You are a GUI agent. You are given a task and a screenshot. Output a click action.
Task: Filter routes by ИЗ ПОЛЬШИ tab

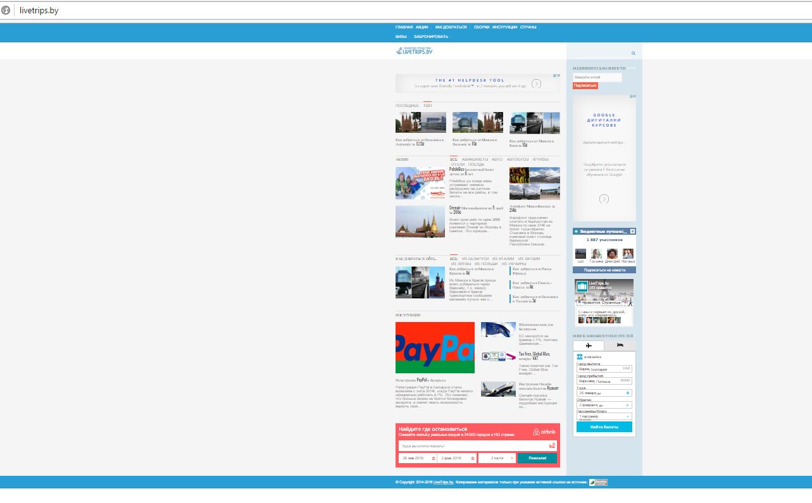click(487, 264)
